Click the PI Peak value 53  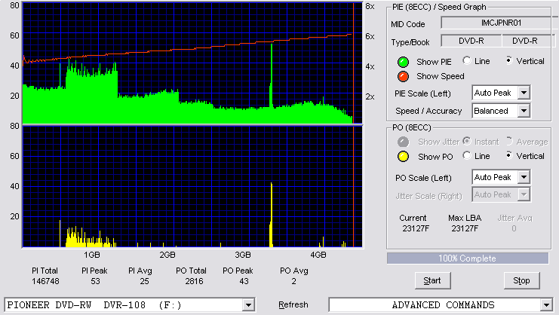click(x=95, y=281)
